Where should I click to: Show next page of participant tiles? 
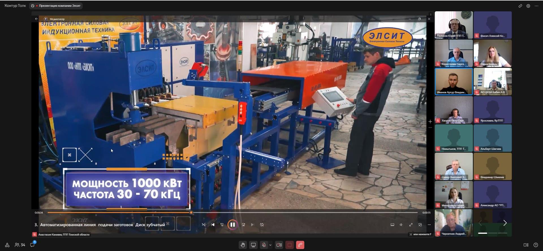[505, 223]
